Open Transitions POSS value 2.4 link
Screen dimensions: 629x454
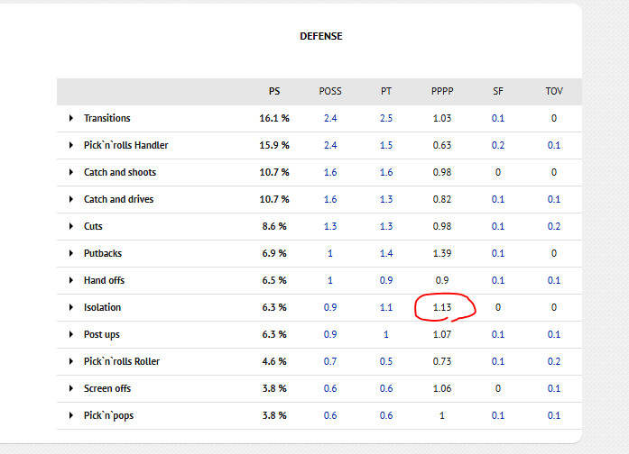click(330, 118)
